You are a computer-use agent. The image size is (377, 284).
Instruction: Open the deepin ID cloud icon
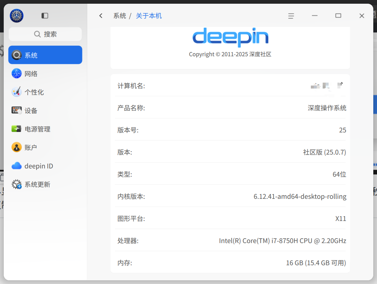pyautogui.click(x=17, y=166)
